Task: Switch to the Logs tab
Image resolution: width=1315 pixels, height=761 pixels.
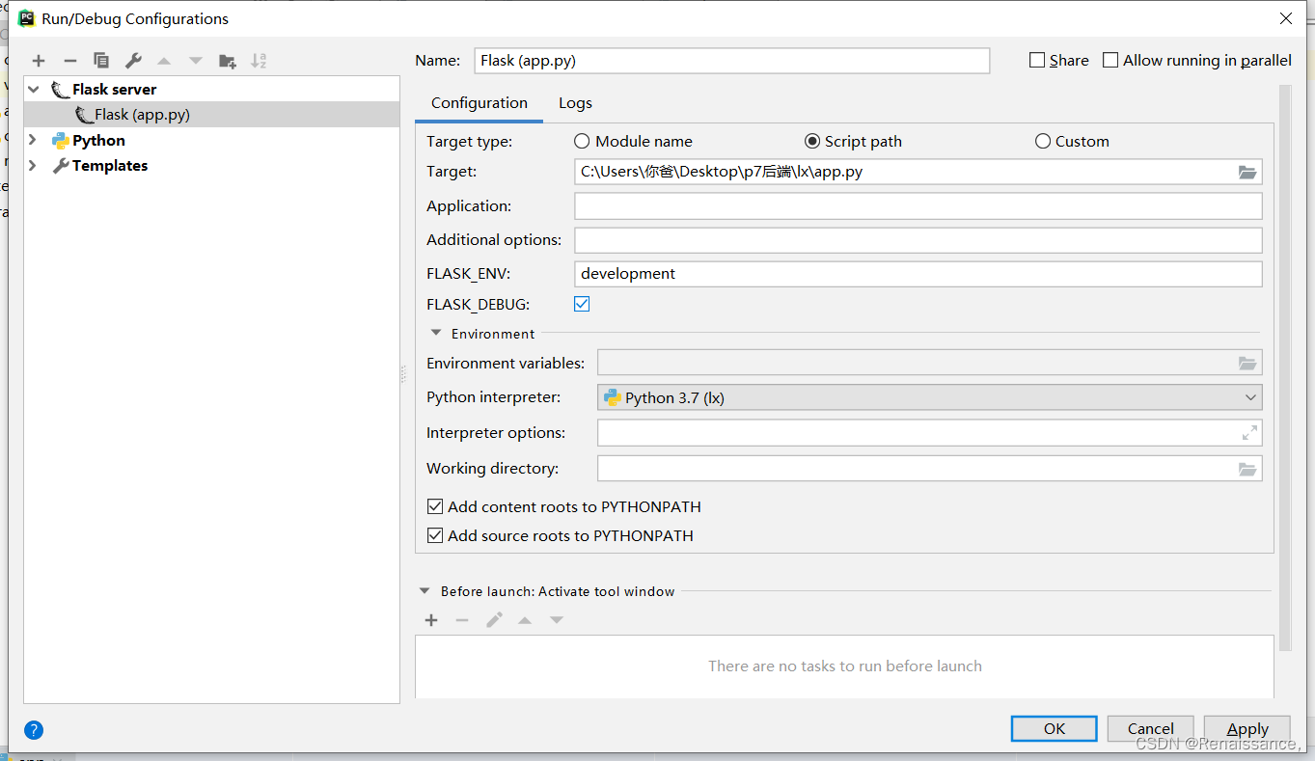Action: (575, 103)
